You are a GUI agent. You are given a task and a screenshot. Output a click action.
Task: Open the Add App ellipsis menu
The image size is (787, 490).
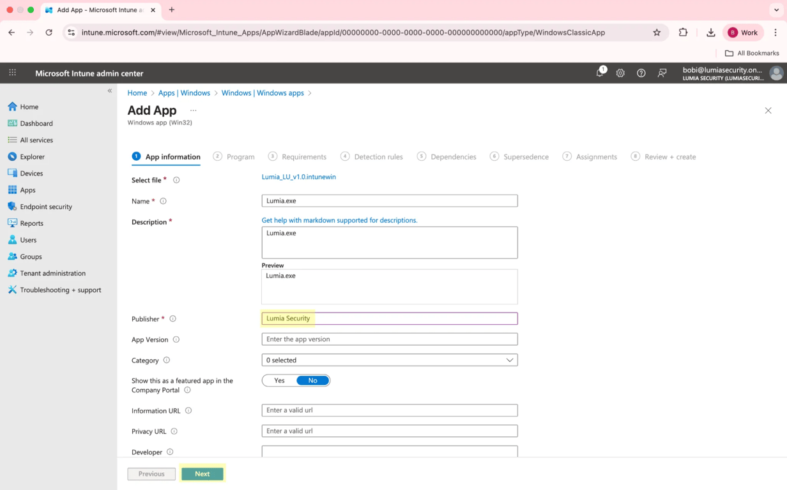tap(193, 110)
